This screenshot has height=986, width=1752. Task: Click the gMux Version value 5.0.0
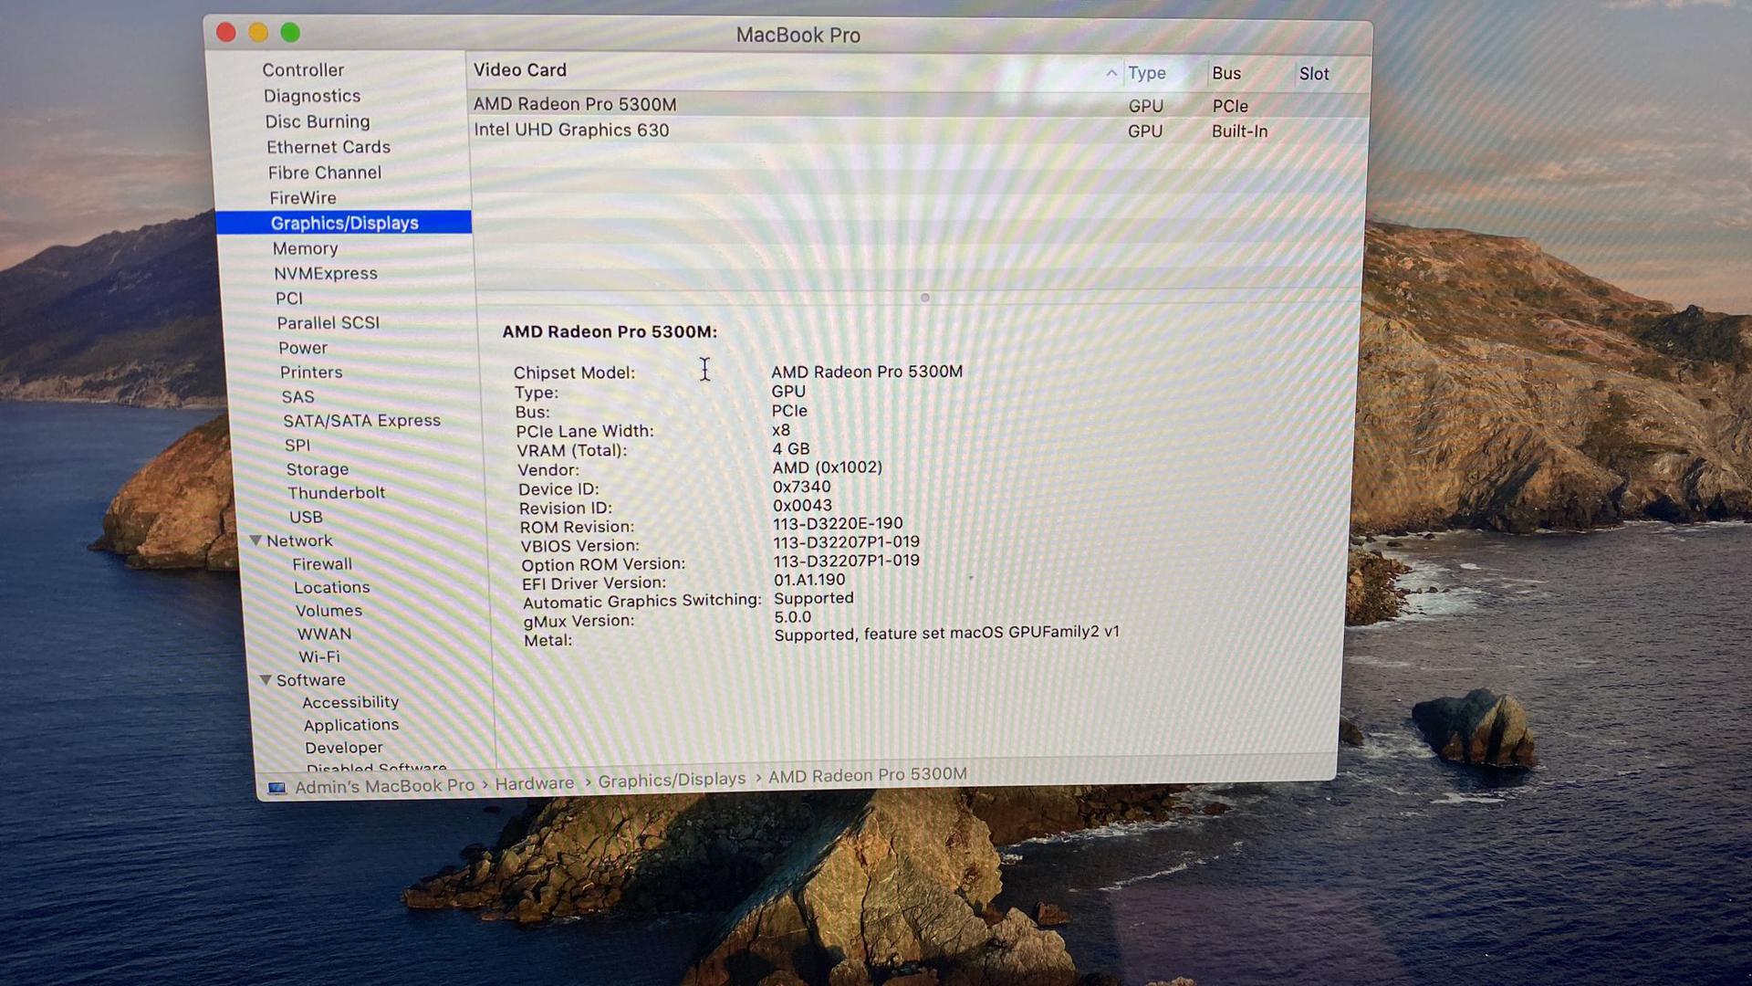click(793, 617)
